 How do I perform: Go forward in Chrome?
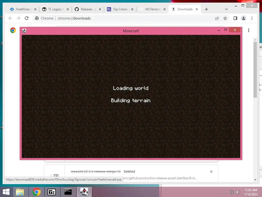point(18,18)
